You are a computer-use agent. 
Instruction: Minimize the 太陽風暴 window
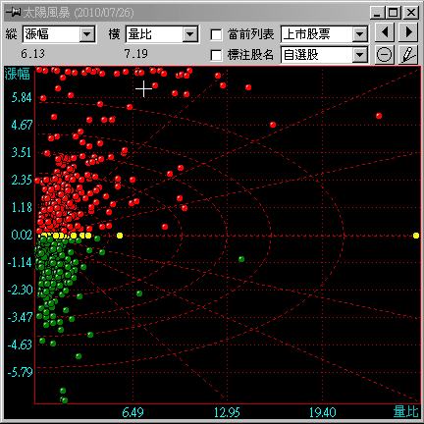pyautogui.click(x=378, y=13)
